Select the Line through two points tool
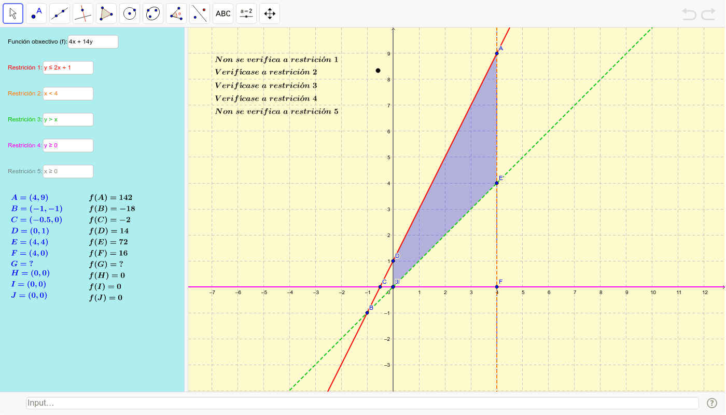 60,13
